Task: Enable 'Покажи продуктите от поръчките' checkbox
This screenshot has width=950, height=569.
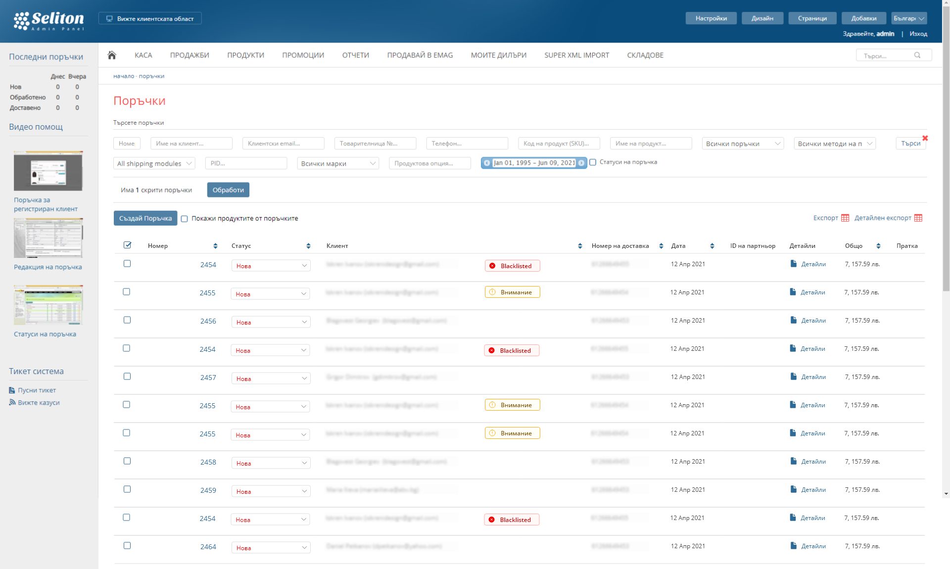Action: pyautogui.click(x=185, y=219)
